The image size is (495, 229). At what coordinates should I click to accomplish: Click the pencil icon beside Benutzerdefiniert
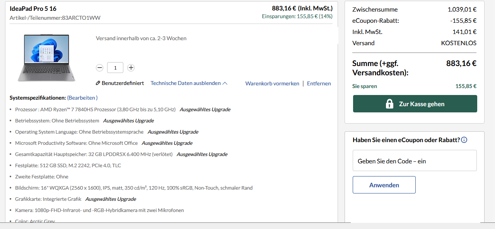98,83
